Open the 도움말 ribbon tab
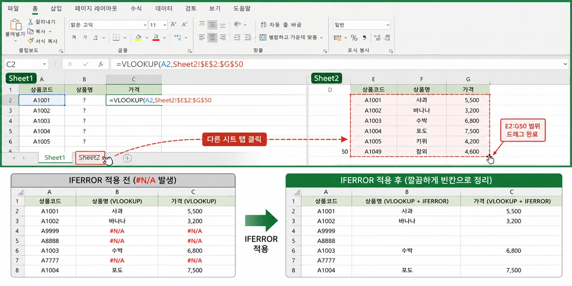This screenshot has height=286, width=572. pos(242,9)
